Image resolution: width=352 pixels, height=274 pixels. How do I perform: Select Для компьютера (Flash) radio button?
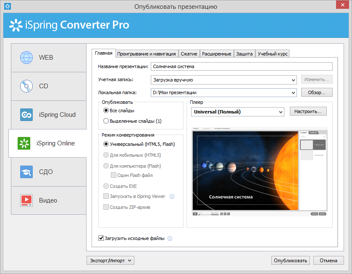tap(106, 166)
